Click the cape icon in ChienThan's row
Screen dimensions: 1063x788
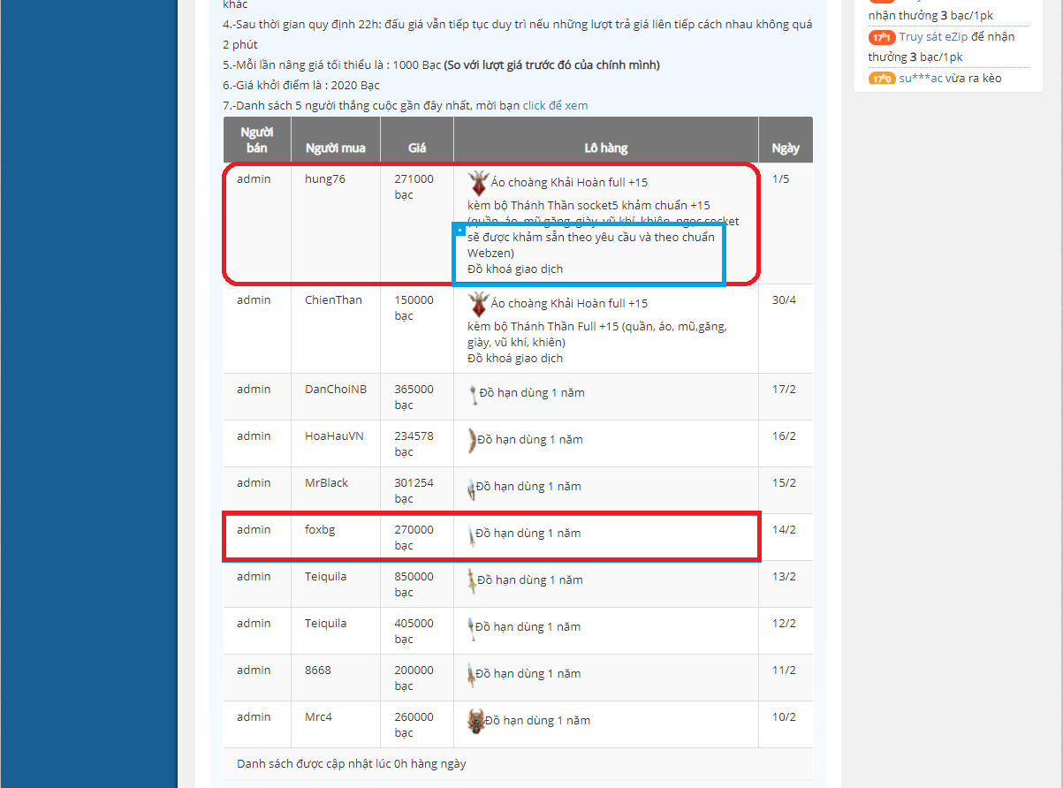click(478, 304)
